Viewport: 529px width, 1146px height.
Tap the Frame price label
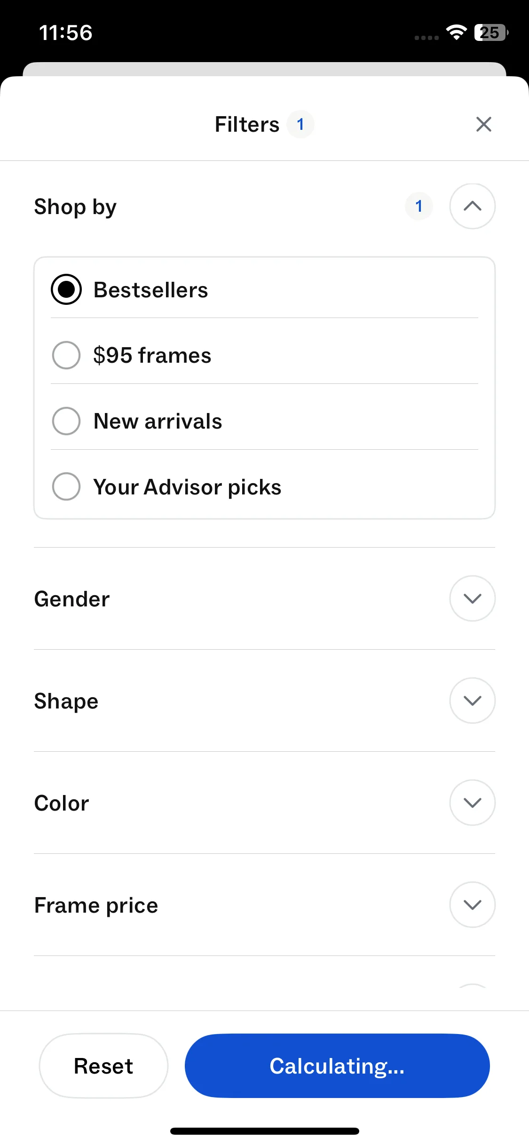96,905
